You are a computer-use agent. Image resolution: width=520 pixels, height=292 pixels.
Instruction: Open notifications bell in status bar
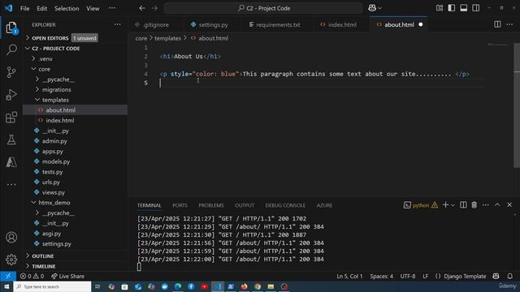[x=509, y=276]
